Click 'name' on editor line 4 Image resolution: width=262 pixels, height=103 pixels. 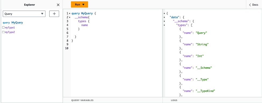click(85, 25)
